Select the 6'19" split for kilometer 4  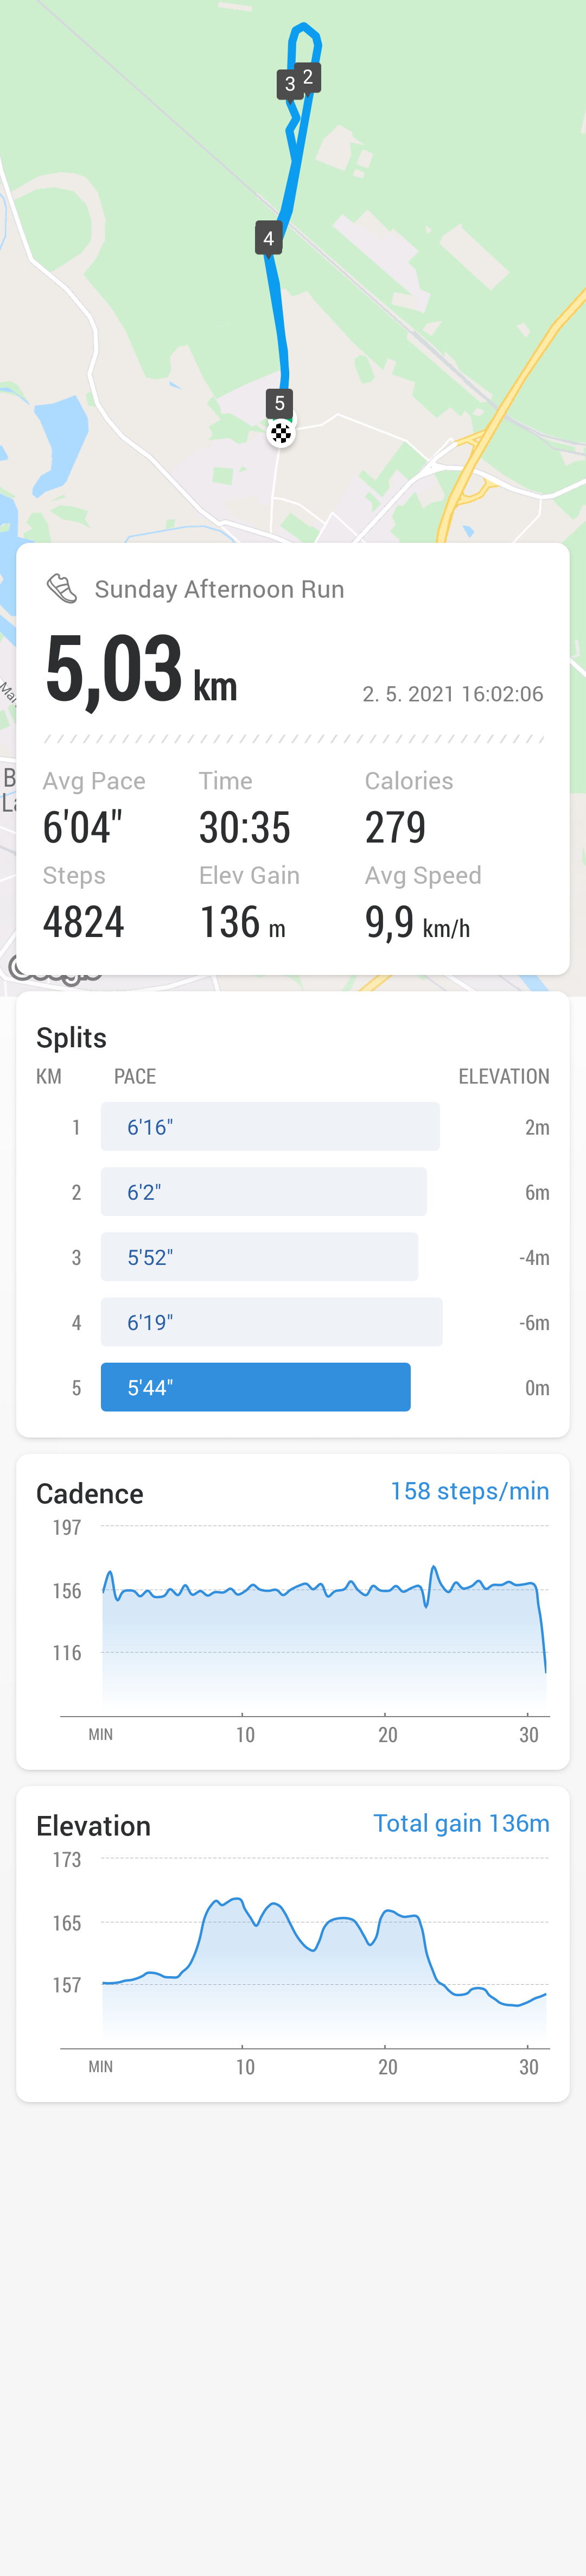pos(271,1321)
